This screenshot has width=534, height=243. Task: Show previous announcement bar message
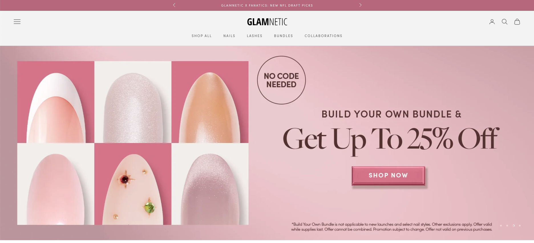tap(174, 5)
